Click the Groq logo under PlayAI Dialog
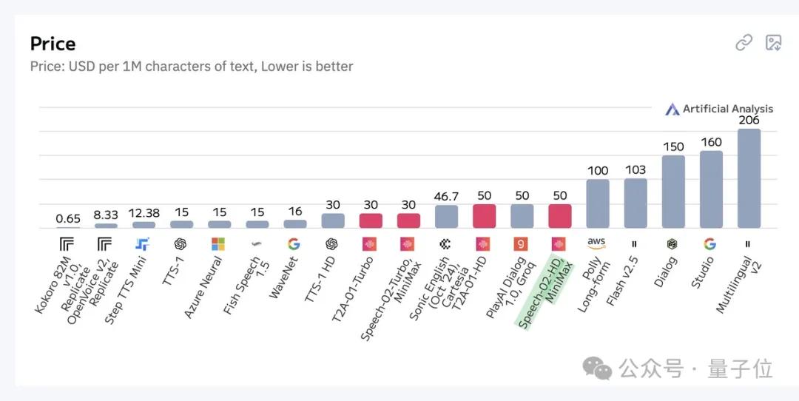The image size is (799, 401). 521,245
